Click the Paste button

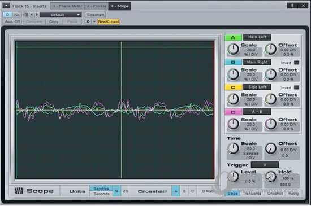click(72, 21)
